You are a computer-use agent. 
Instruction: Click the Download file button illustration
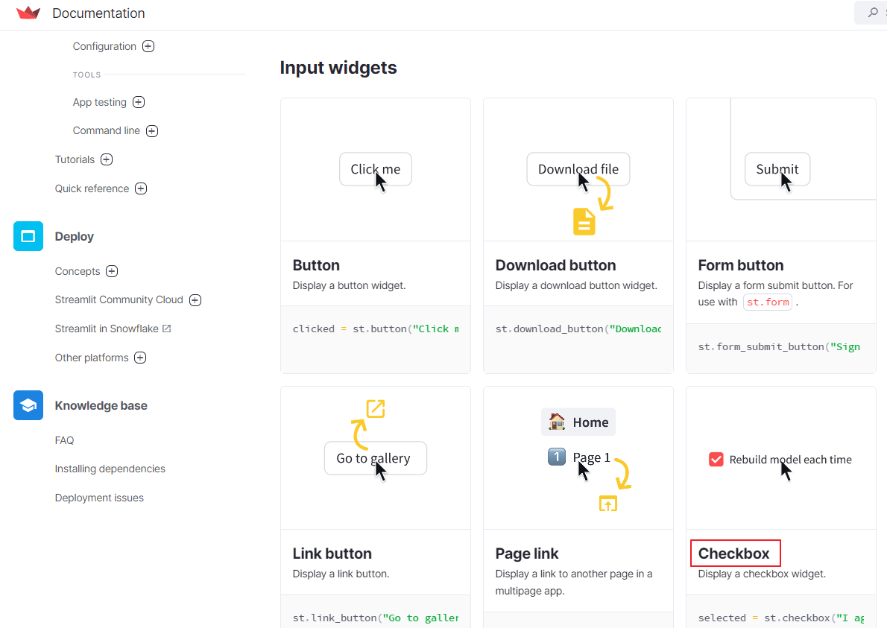point(578,169)
